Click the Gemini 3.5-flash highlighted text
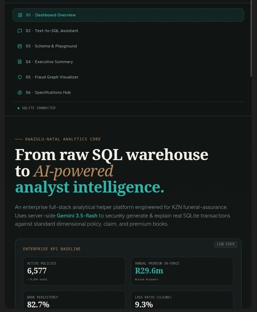Screen dimensions: 257x312 pos(77,216)
